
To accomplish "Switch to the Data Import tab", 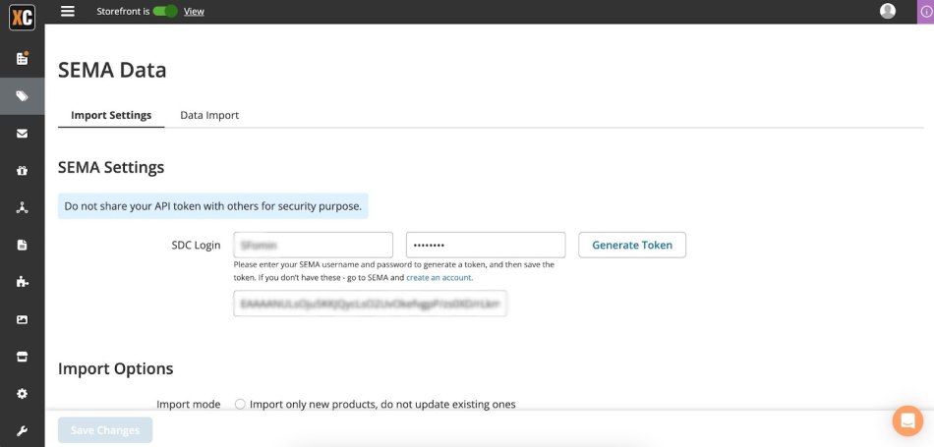I will (x=209, y=115).
